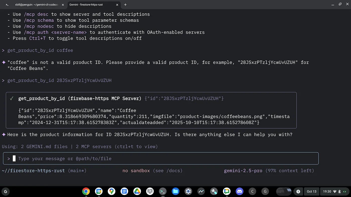Open Google Chat shelf icon
The image size is (351, 197).
[227, 191]
